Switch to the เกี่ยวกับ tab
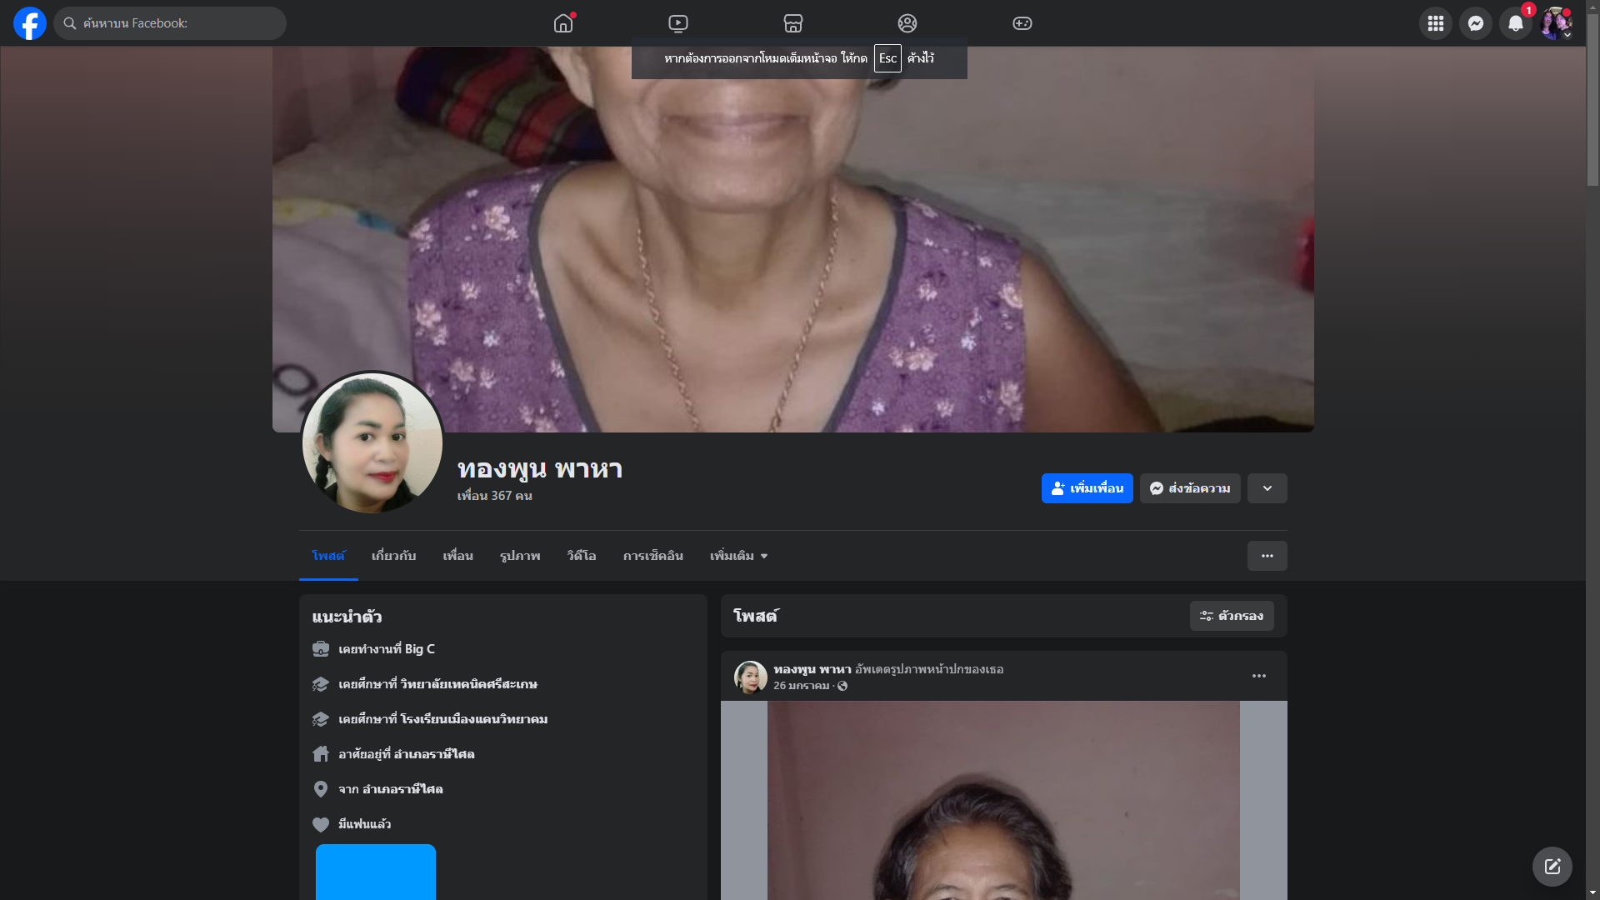The height and width of the screenshot is (900, 1600). click(393, 556)
